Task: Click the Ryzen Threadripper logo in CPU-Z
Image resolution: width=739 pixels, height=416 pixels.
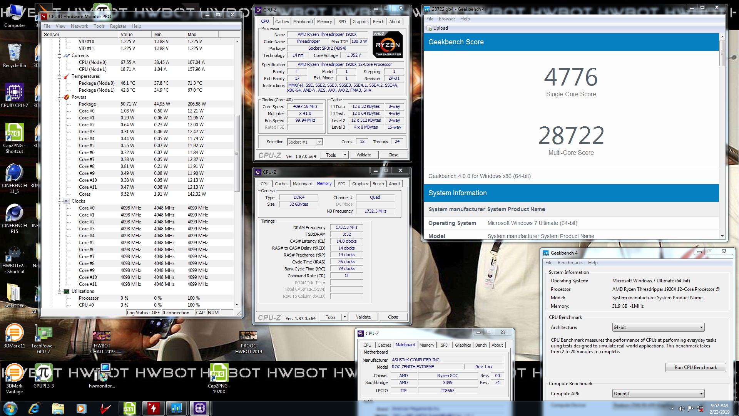Action: pos(388,44)
